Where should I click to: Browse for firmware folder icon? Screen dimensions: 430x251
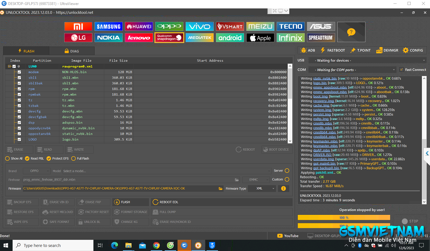tap(221, 189)
